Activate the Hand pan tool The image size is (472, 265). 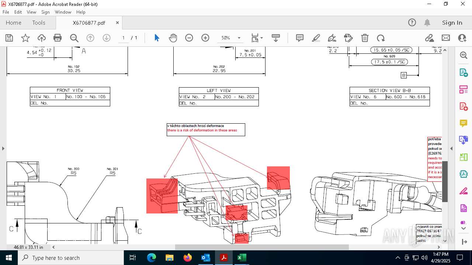173,38
